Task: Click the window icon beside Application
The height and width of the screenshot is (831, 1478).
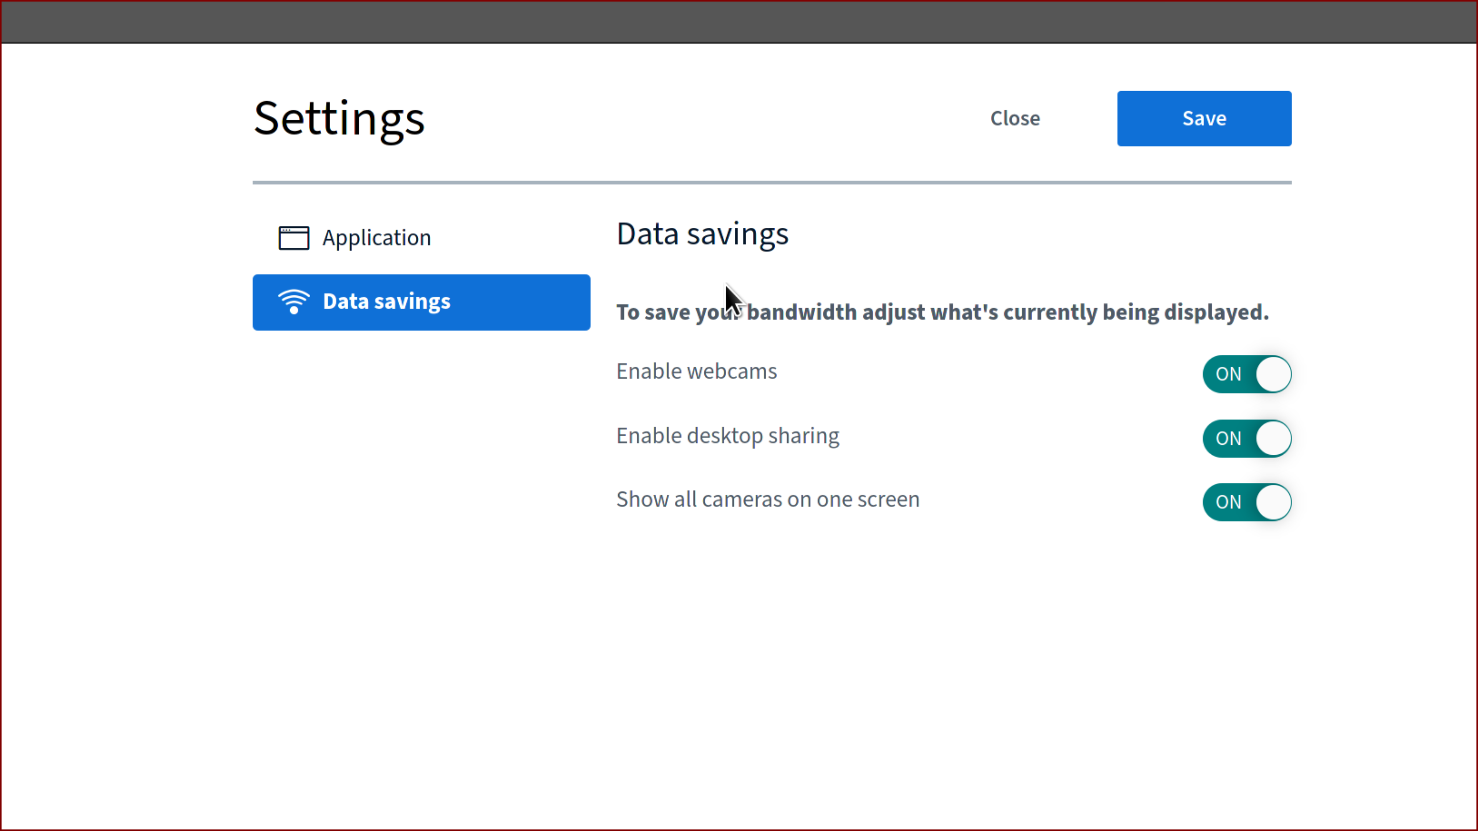Action: [293, 237]
